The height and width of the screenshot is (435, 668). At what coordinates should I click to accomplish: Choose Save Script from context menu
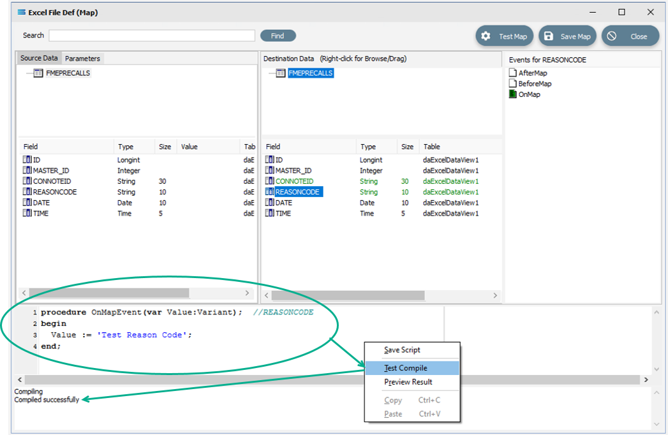tap(412, 350)
